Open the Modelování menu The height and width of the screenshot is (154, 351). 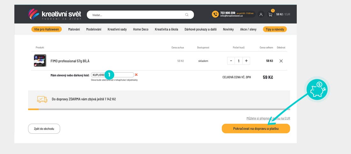93,29
